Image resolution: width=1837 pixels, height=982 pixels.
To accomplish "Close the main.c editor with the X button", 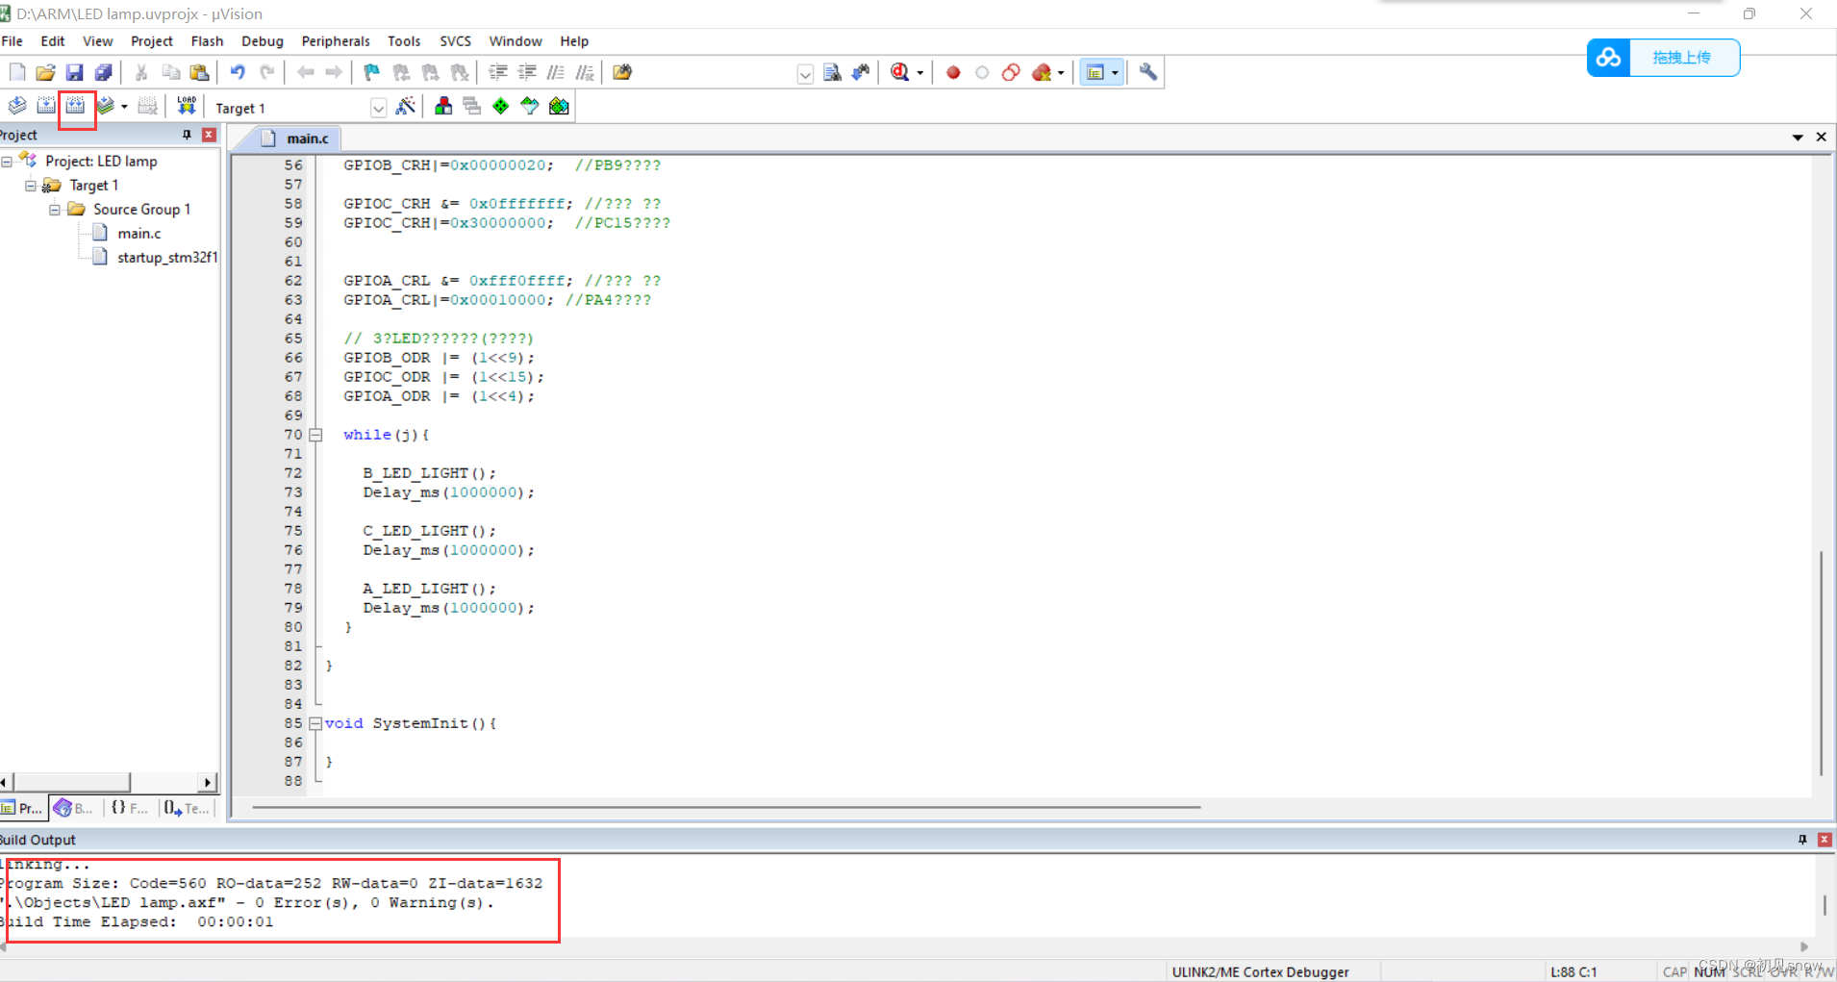I will pyautogui.click(x=1821, y=138).
